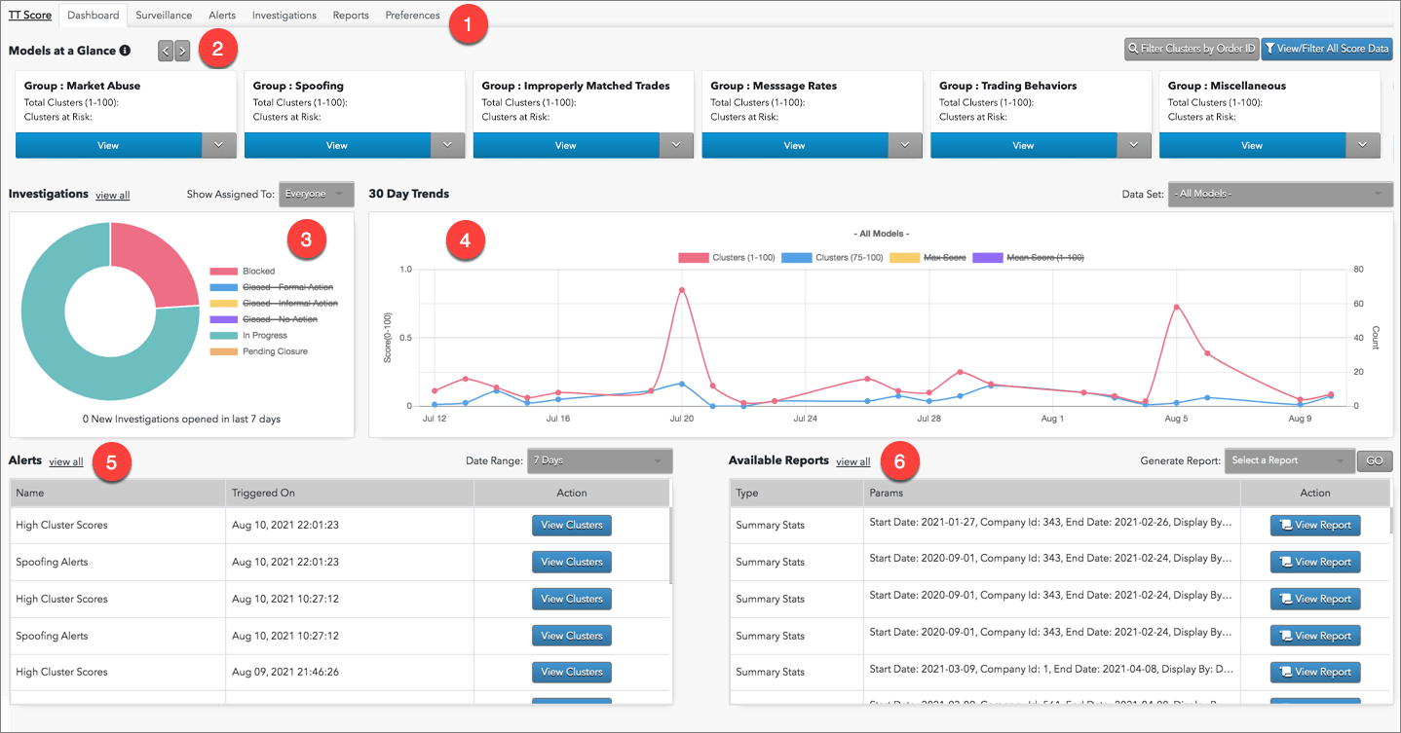This screenshot has width=1401, height=733.
Task: Switch to the Surveillance tab
Action: pos(163,15)
